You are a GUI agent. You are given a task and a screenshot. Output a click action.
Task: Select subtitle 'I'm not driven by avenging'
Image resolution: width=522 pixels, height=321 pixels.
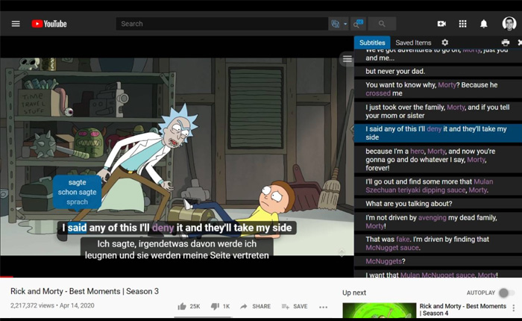pyautogui.click(x=438, y=222)
